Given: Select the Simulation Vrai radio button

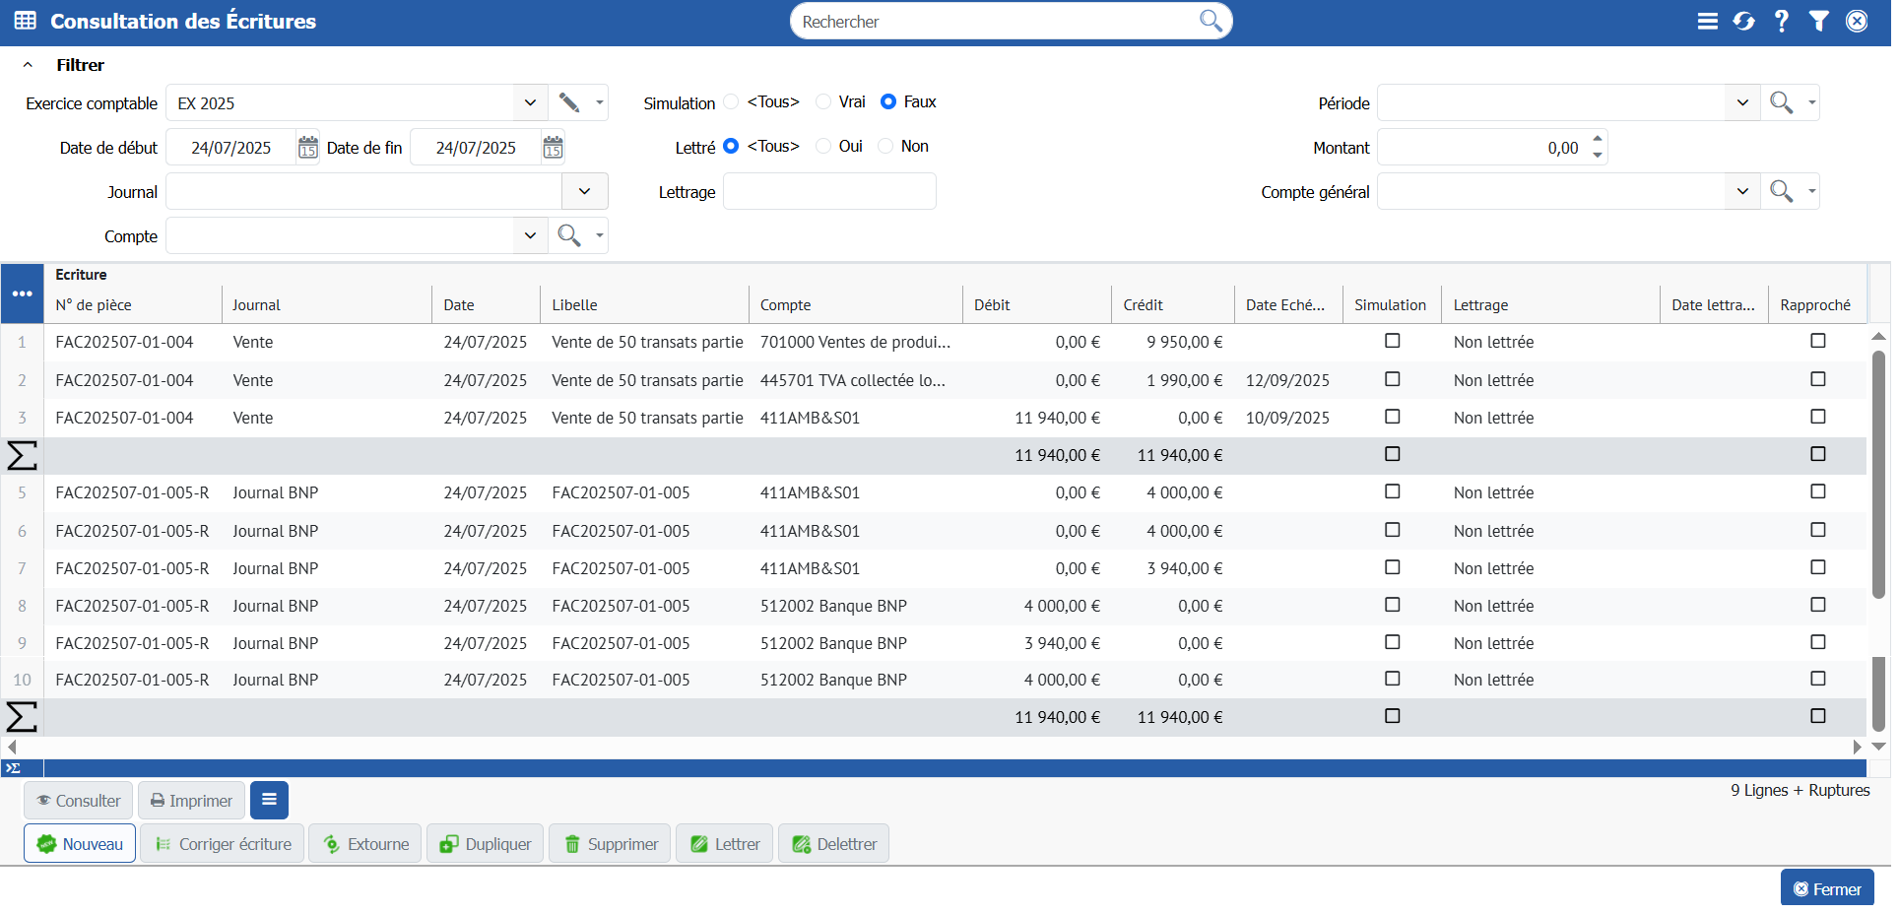Looking at the screenshot, I should click(x=823, y=101).
